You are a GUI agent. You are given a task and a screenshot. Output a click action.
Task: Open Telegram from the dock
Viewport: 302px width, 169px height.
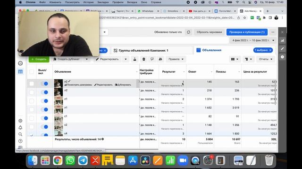83,161
